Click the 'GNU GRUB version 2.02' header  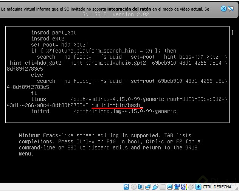(116, 14)
